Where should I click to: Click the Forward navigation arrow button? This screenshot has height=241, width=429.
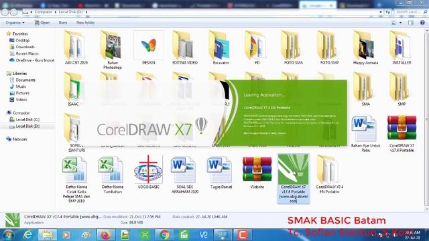pos(13,12)
